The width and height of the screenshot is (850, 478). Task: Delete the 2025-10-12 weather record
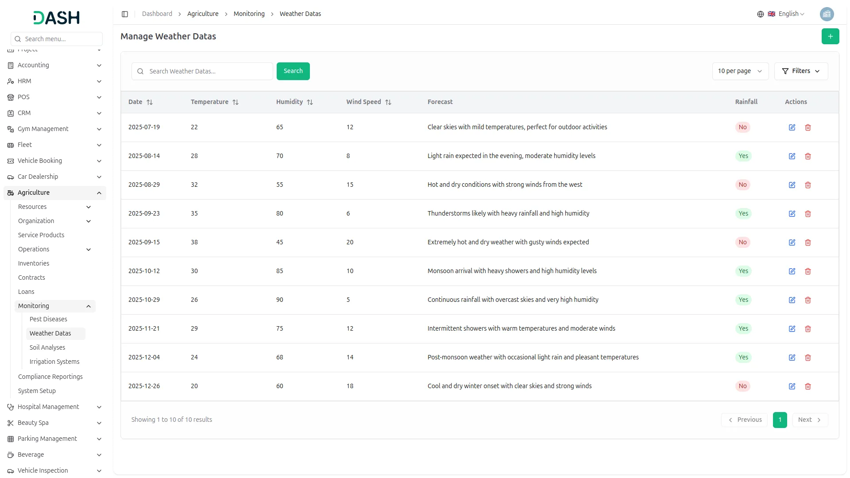coord(808,271)
